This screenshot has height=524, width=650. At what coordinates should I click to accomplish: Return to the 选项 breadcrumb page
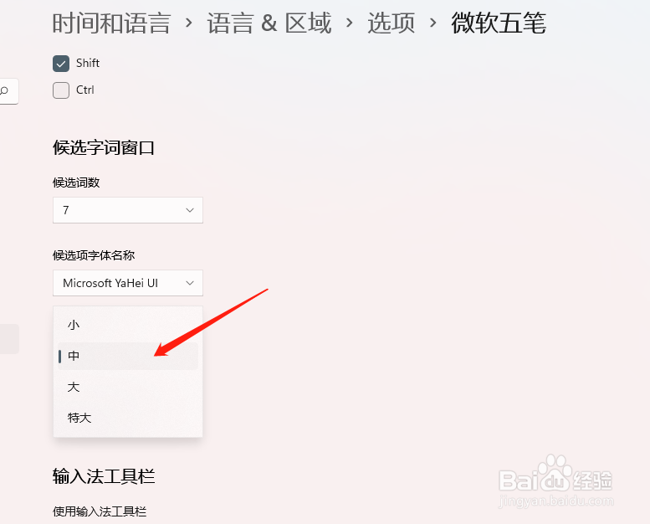tap(391, 23)
